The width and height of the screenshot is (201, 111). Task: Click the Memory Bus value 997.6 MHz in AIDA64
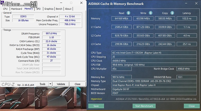(121, 77)
